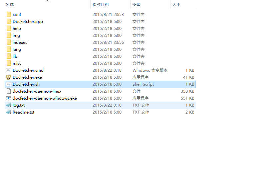Click the DocFetcher.exe dog icon
This screenshot has width=266, height=175.
pyautogui.click(x=9, y=77)
